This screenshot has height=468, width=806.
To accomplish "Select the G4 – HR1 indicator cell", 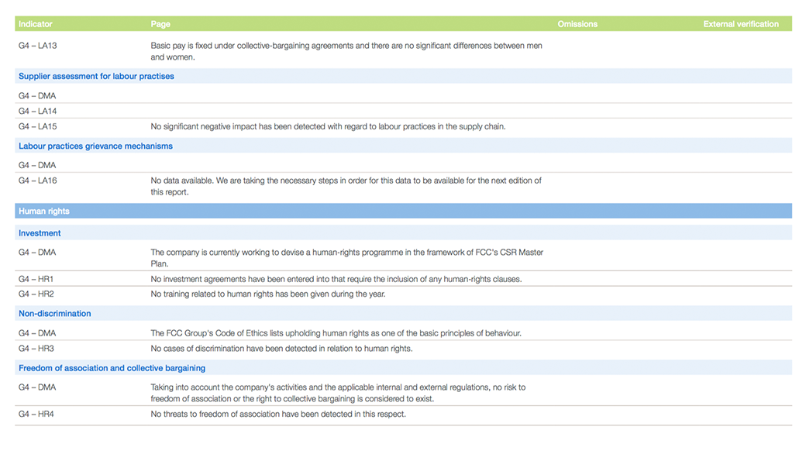I will click(36, 279).
